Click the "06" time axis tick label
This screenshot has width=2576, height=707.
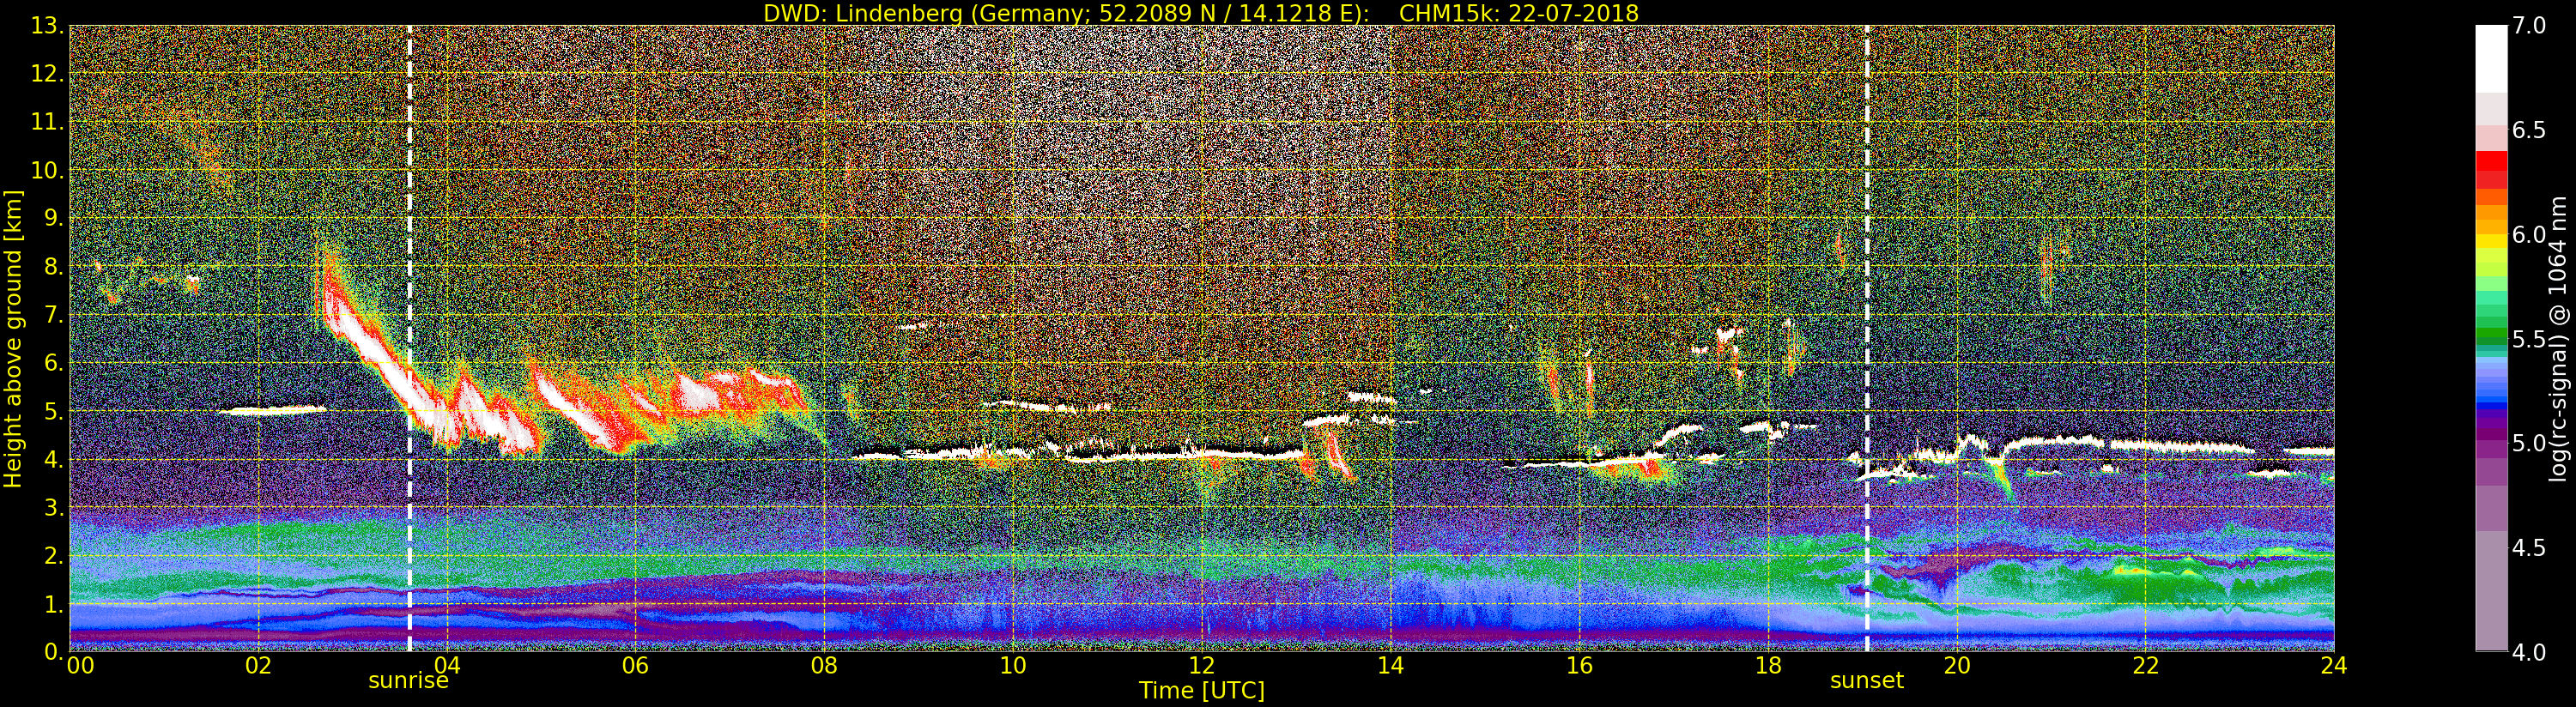point(635,666)
